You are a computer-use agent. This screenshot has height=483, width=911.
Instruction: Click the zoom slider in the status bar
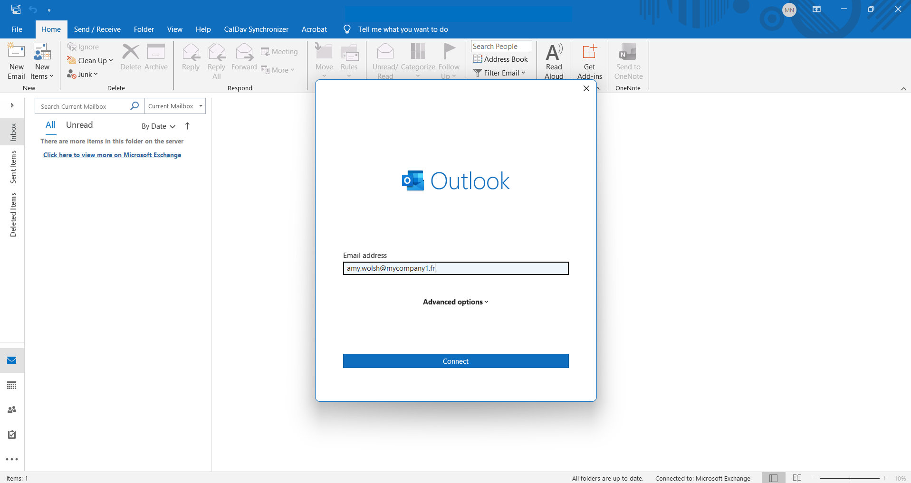click(x=850, y=478)
